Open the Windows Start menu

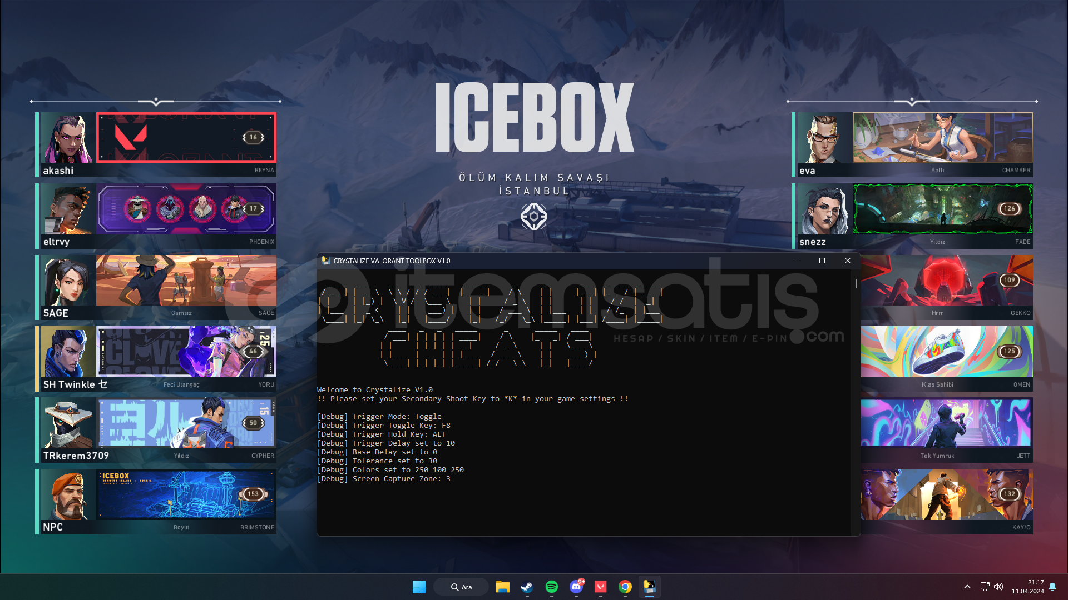(x=419, y=587)
